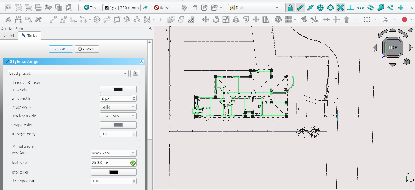Choose the Polygon tool icon
This screenshot has height=190, width=415.
click(x=127, y=20)
